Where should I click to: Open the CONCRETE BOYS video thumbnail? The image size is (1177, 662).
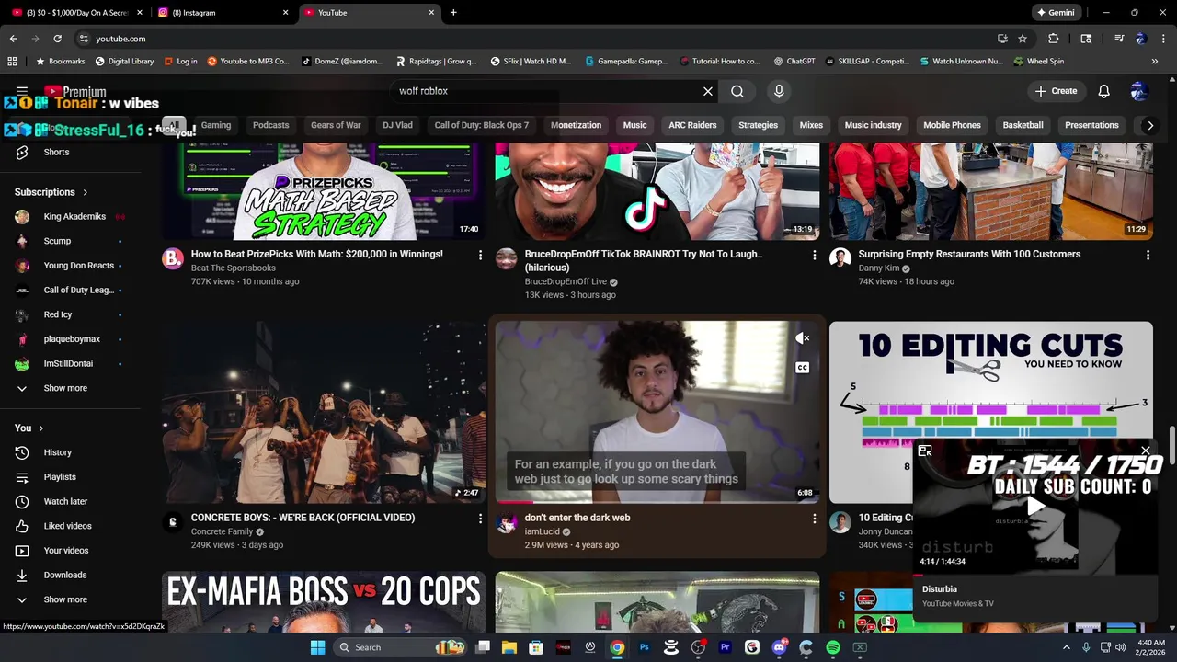(324, 412)
